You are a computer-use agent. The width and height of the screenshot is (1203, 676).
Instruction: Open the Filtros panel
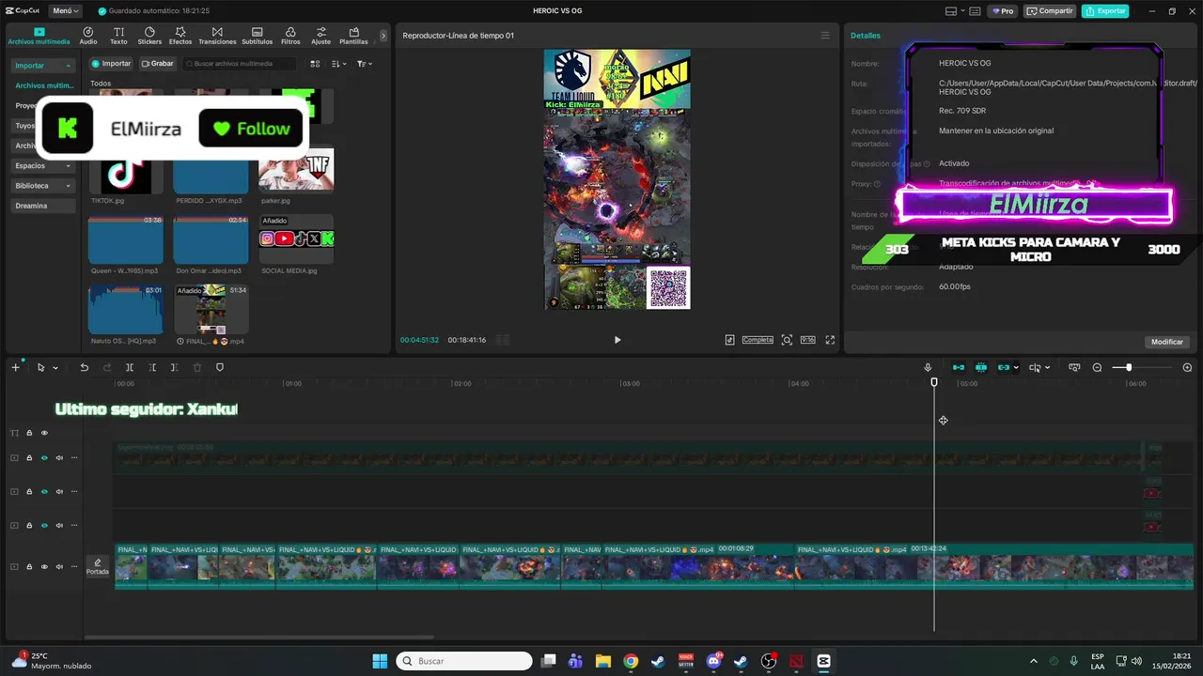point(290,36)
